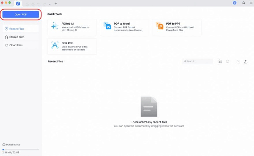
Task: Open the PDF to Word converter
Action: 124,27
